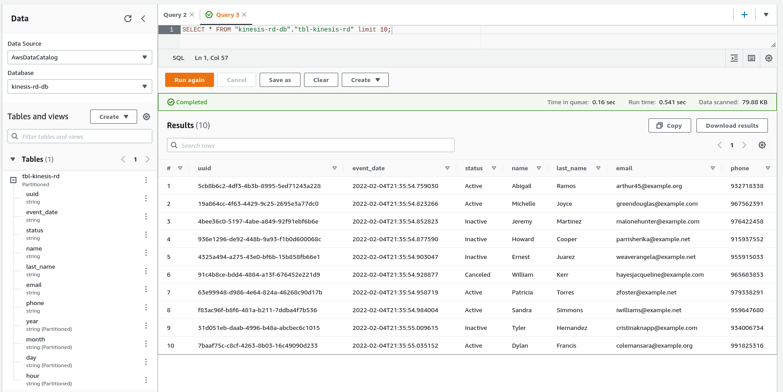Click the Run again button
This screenshot has width=783, height=392.
tap(190, 80)
